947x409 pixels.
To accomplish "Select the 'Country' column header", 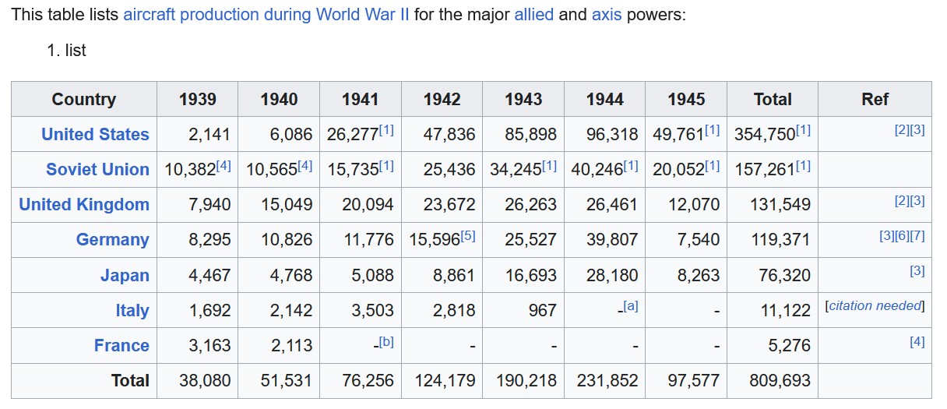I will coord(83,99).
